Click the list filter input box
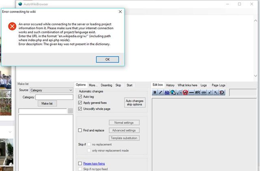The width and height of the screenshot is (260, 171). pos(43,111)
